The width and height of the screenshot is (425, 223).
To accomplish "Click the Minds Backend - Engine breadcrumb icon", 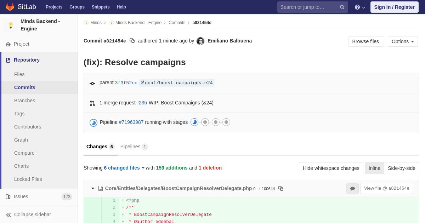I will (111, 23).
